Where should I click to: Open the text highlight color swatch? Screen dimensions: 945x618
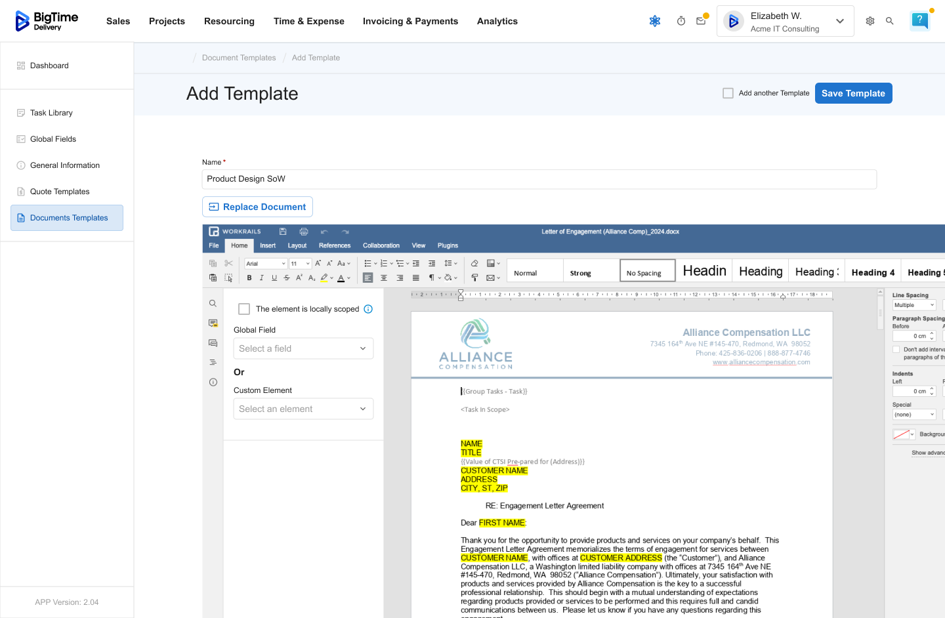[324, 278]
